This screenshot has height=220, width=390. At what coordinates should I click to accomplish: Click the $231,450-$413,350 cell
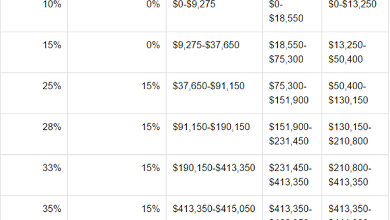[x=292, y=175]
